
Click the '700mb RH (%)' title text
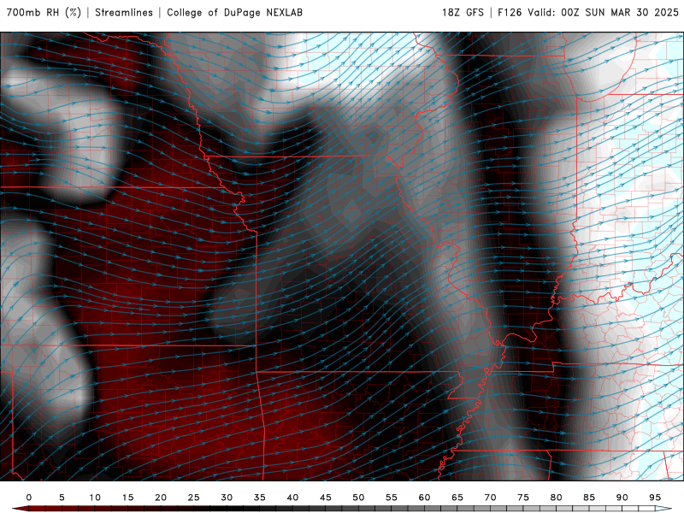coord(44,13)
